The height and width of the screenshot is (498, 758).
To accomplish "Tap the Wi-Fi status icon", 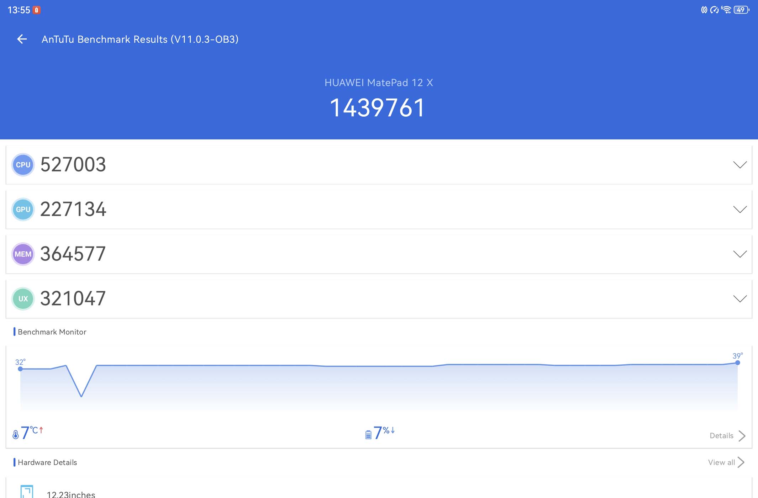I will point(726,10).
